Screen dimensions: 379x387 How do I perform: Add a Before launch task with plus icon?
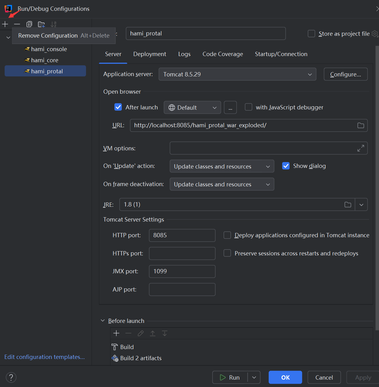(x=116, y=333)
